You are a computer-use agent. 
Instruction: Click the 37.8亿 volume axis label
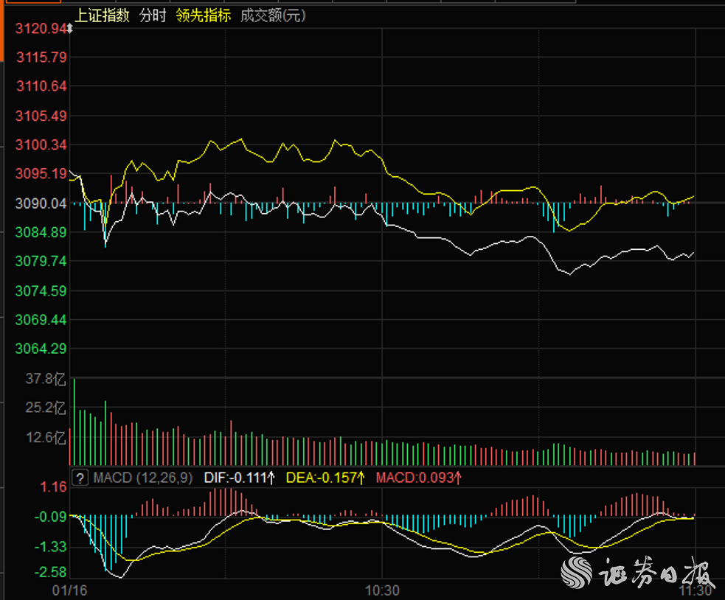coord(46,380)
